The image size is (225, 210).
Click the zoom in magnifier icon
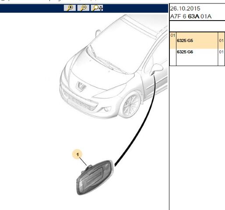click(70, 8)
